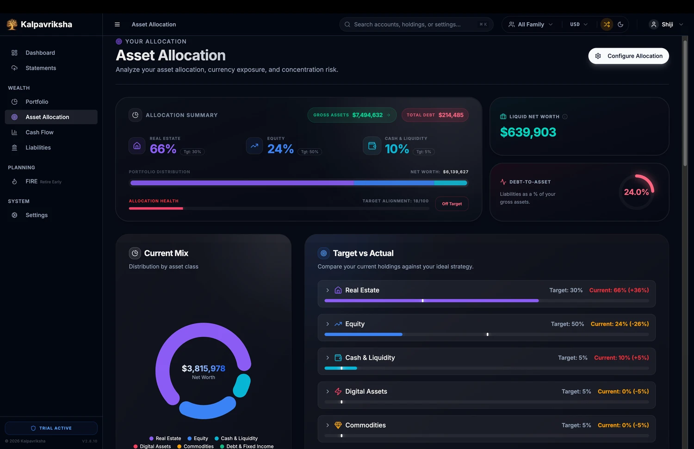Click the Off Target badge
694x449 pixels.
tap(452, 204)
